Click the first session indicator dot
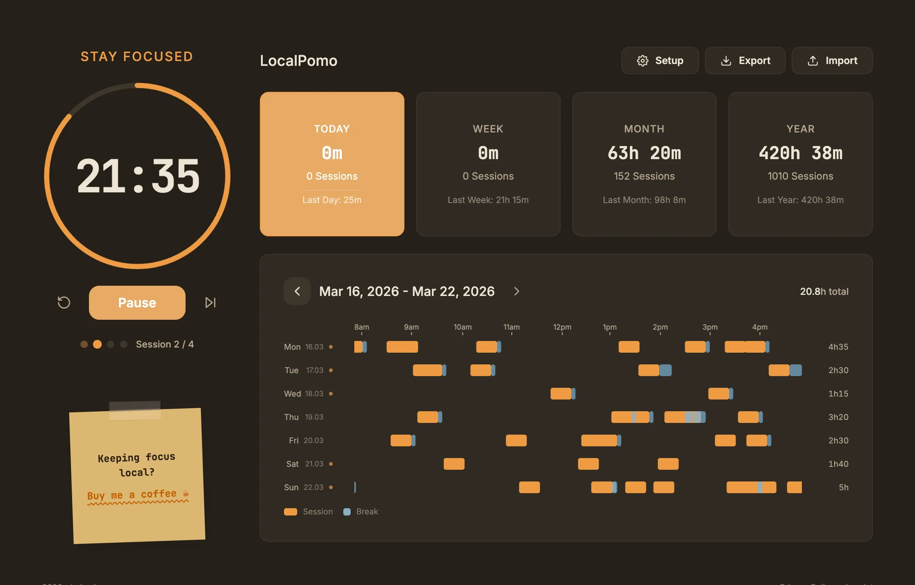Screen dimensions: 915x585 84,344
